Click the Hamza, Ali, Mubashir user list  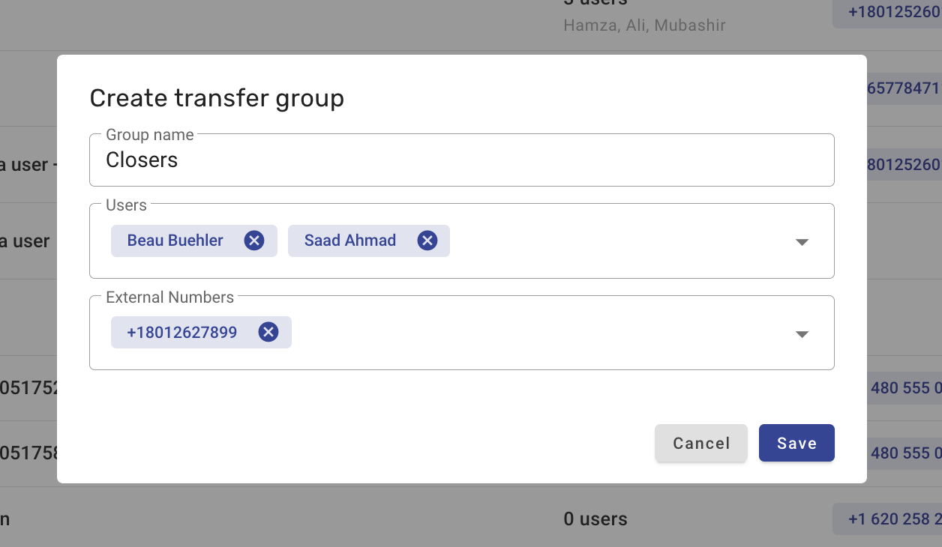(x=644, y=25)
